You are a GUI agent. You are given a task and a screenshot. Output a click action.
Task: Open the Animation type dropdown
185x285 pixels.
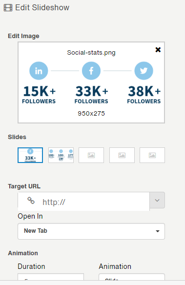click(x=132, y=277)
